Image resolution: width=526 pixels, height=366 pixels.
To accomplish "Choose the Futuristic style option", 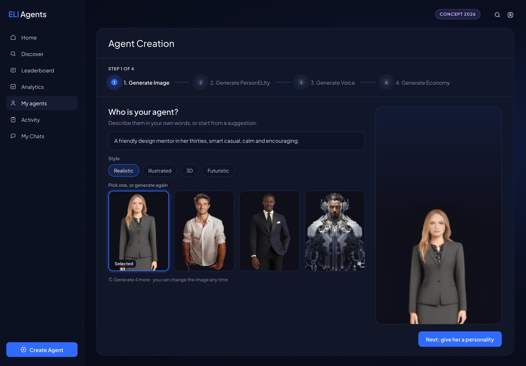I will 218,170.
